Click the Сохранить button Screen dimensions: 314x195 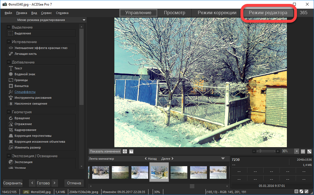pyautogui.click(x=13, y=183)
